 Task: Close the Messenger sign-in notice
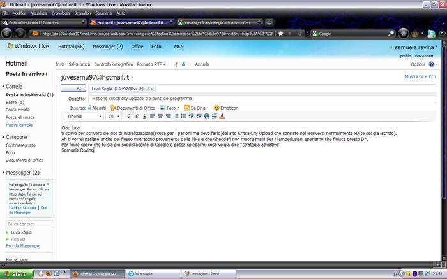(x=48, y=184)
